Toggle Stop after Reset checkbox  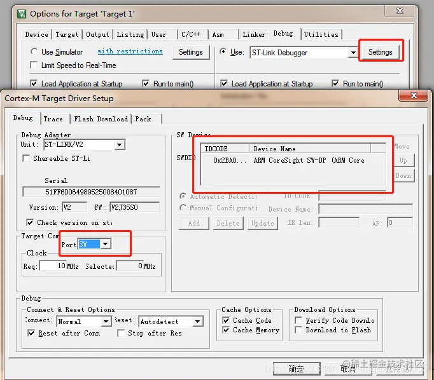tap(121, 333)
